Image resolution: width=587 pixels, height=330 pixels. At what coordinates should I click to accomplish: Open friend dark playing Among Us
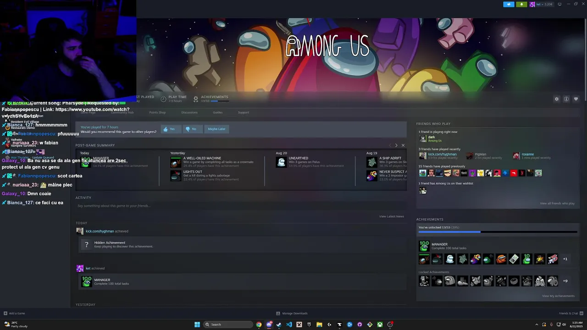pos(431,139)
